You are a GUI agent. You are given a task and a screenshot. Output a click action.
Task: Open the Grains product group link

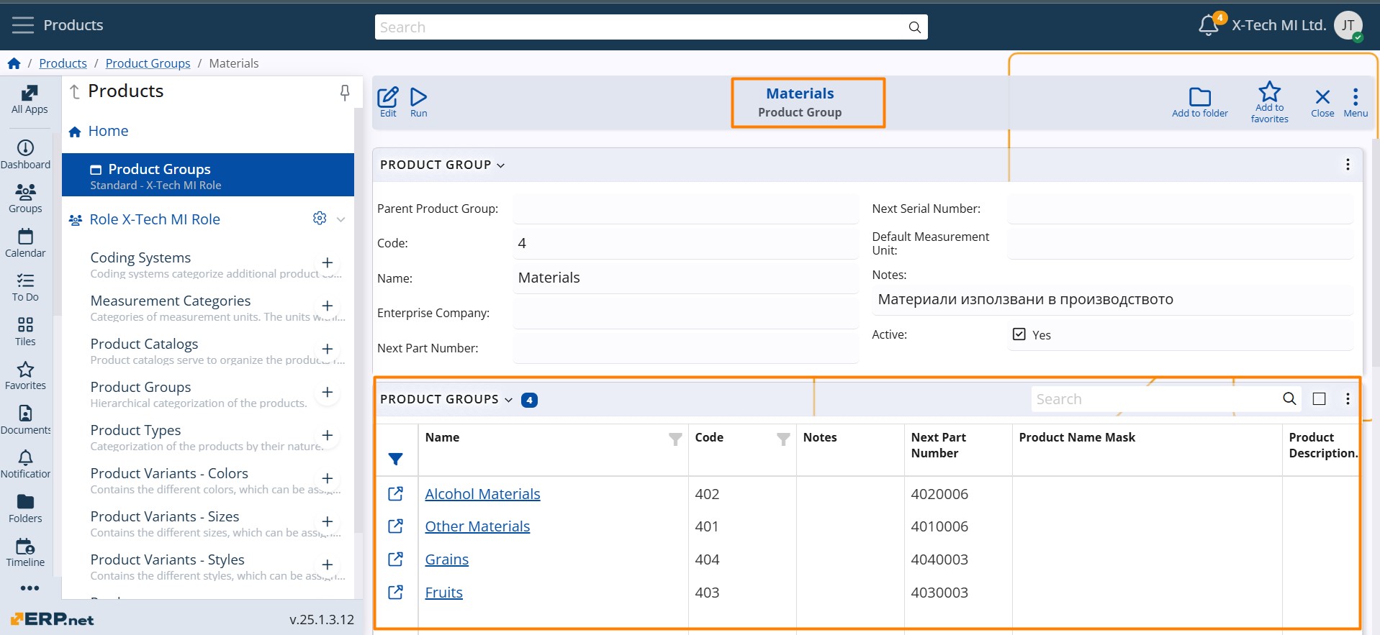point(446,559)
